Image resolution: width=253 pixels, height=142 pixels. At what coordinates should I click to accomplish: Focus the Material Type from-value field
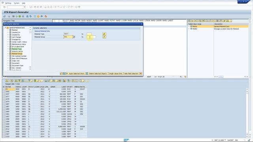pyautogui.click(x=66, y=34)
